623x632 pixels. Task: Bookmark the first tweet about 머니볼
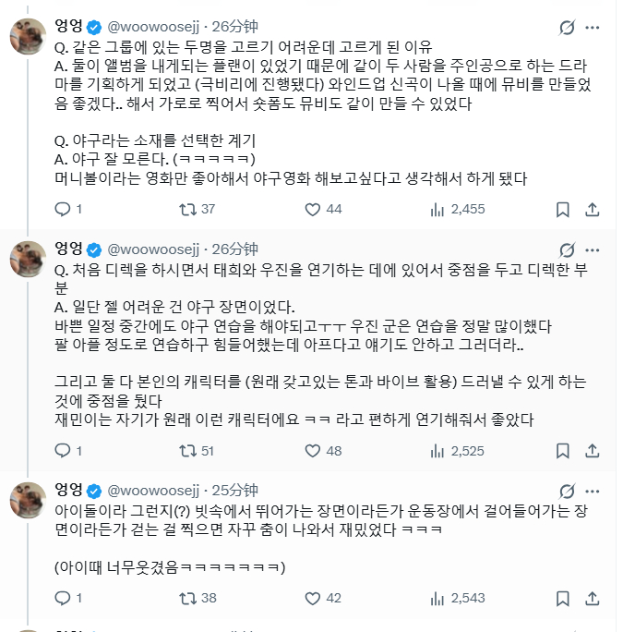563,209
